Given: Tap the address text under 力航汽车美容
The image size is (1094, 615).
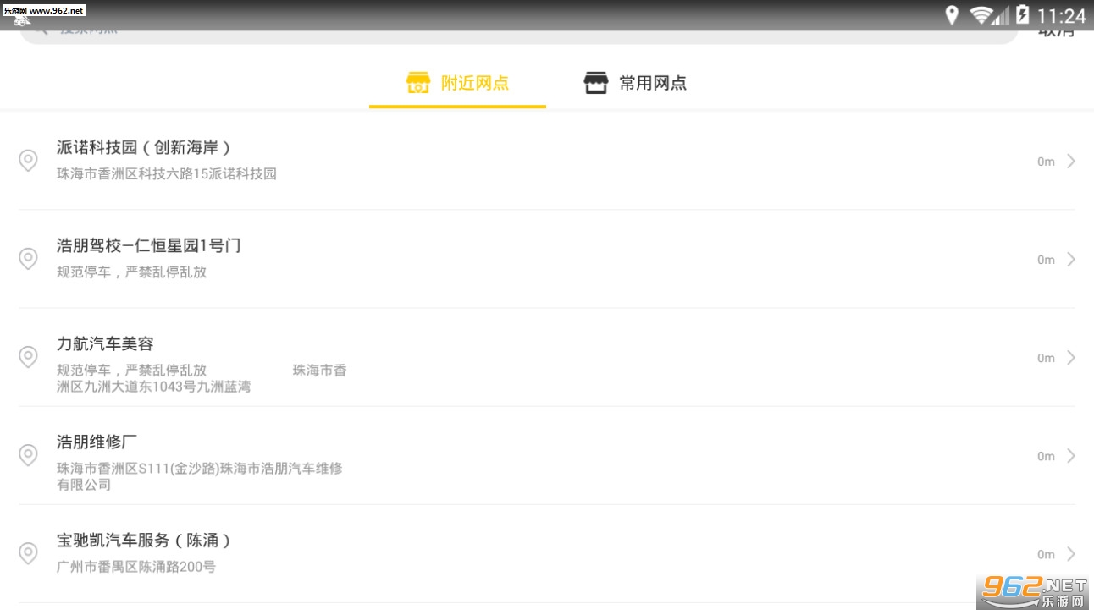Looking at the screenshot, I should click(x=202, y=378).
